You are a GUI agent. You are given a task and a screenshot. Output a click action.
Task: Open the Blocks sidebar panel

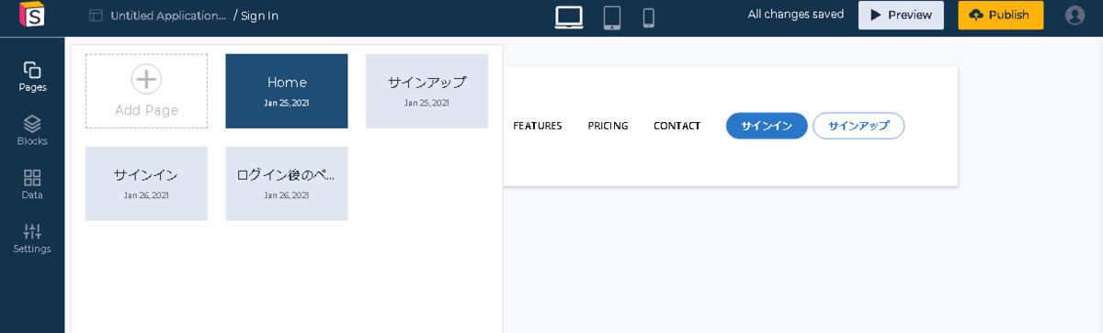[32, 130]
